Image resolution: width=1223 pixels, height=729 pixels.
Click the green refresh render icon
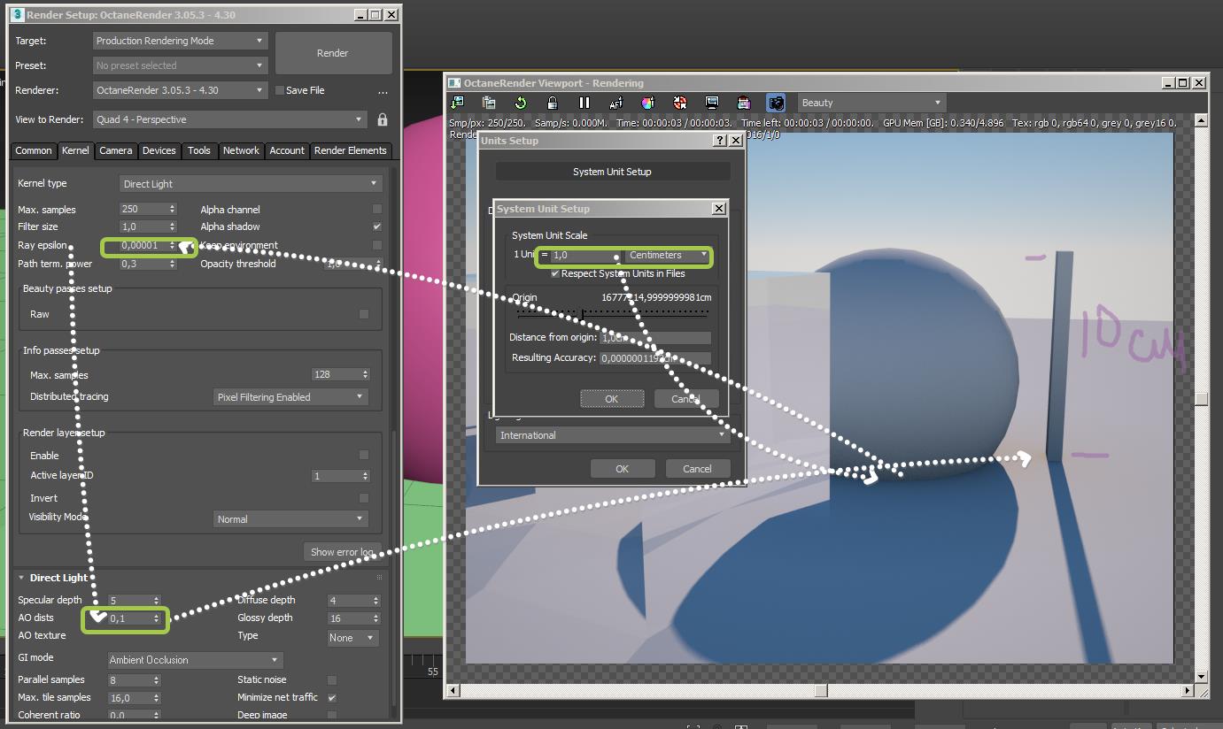pyautogui.click(x=521, y=103)
